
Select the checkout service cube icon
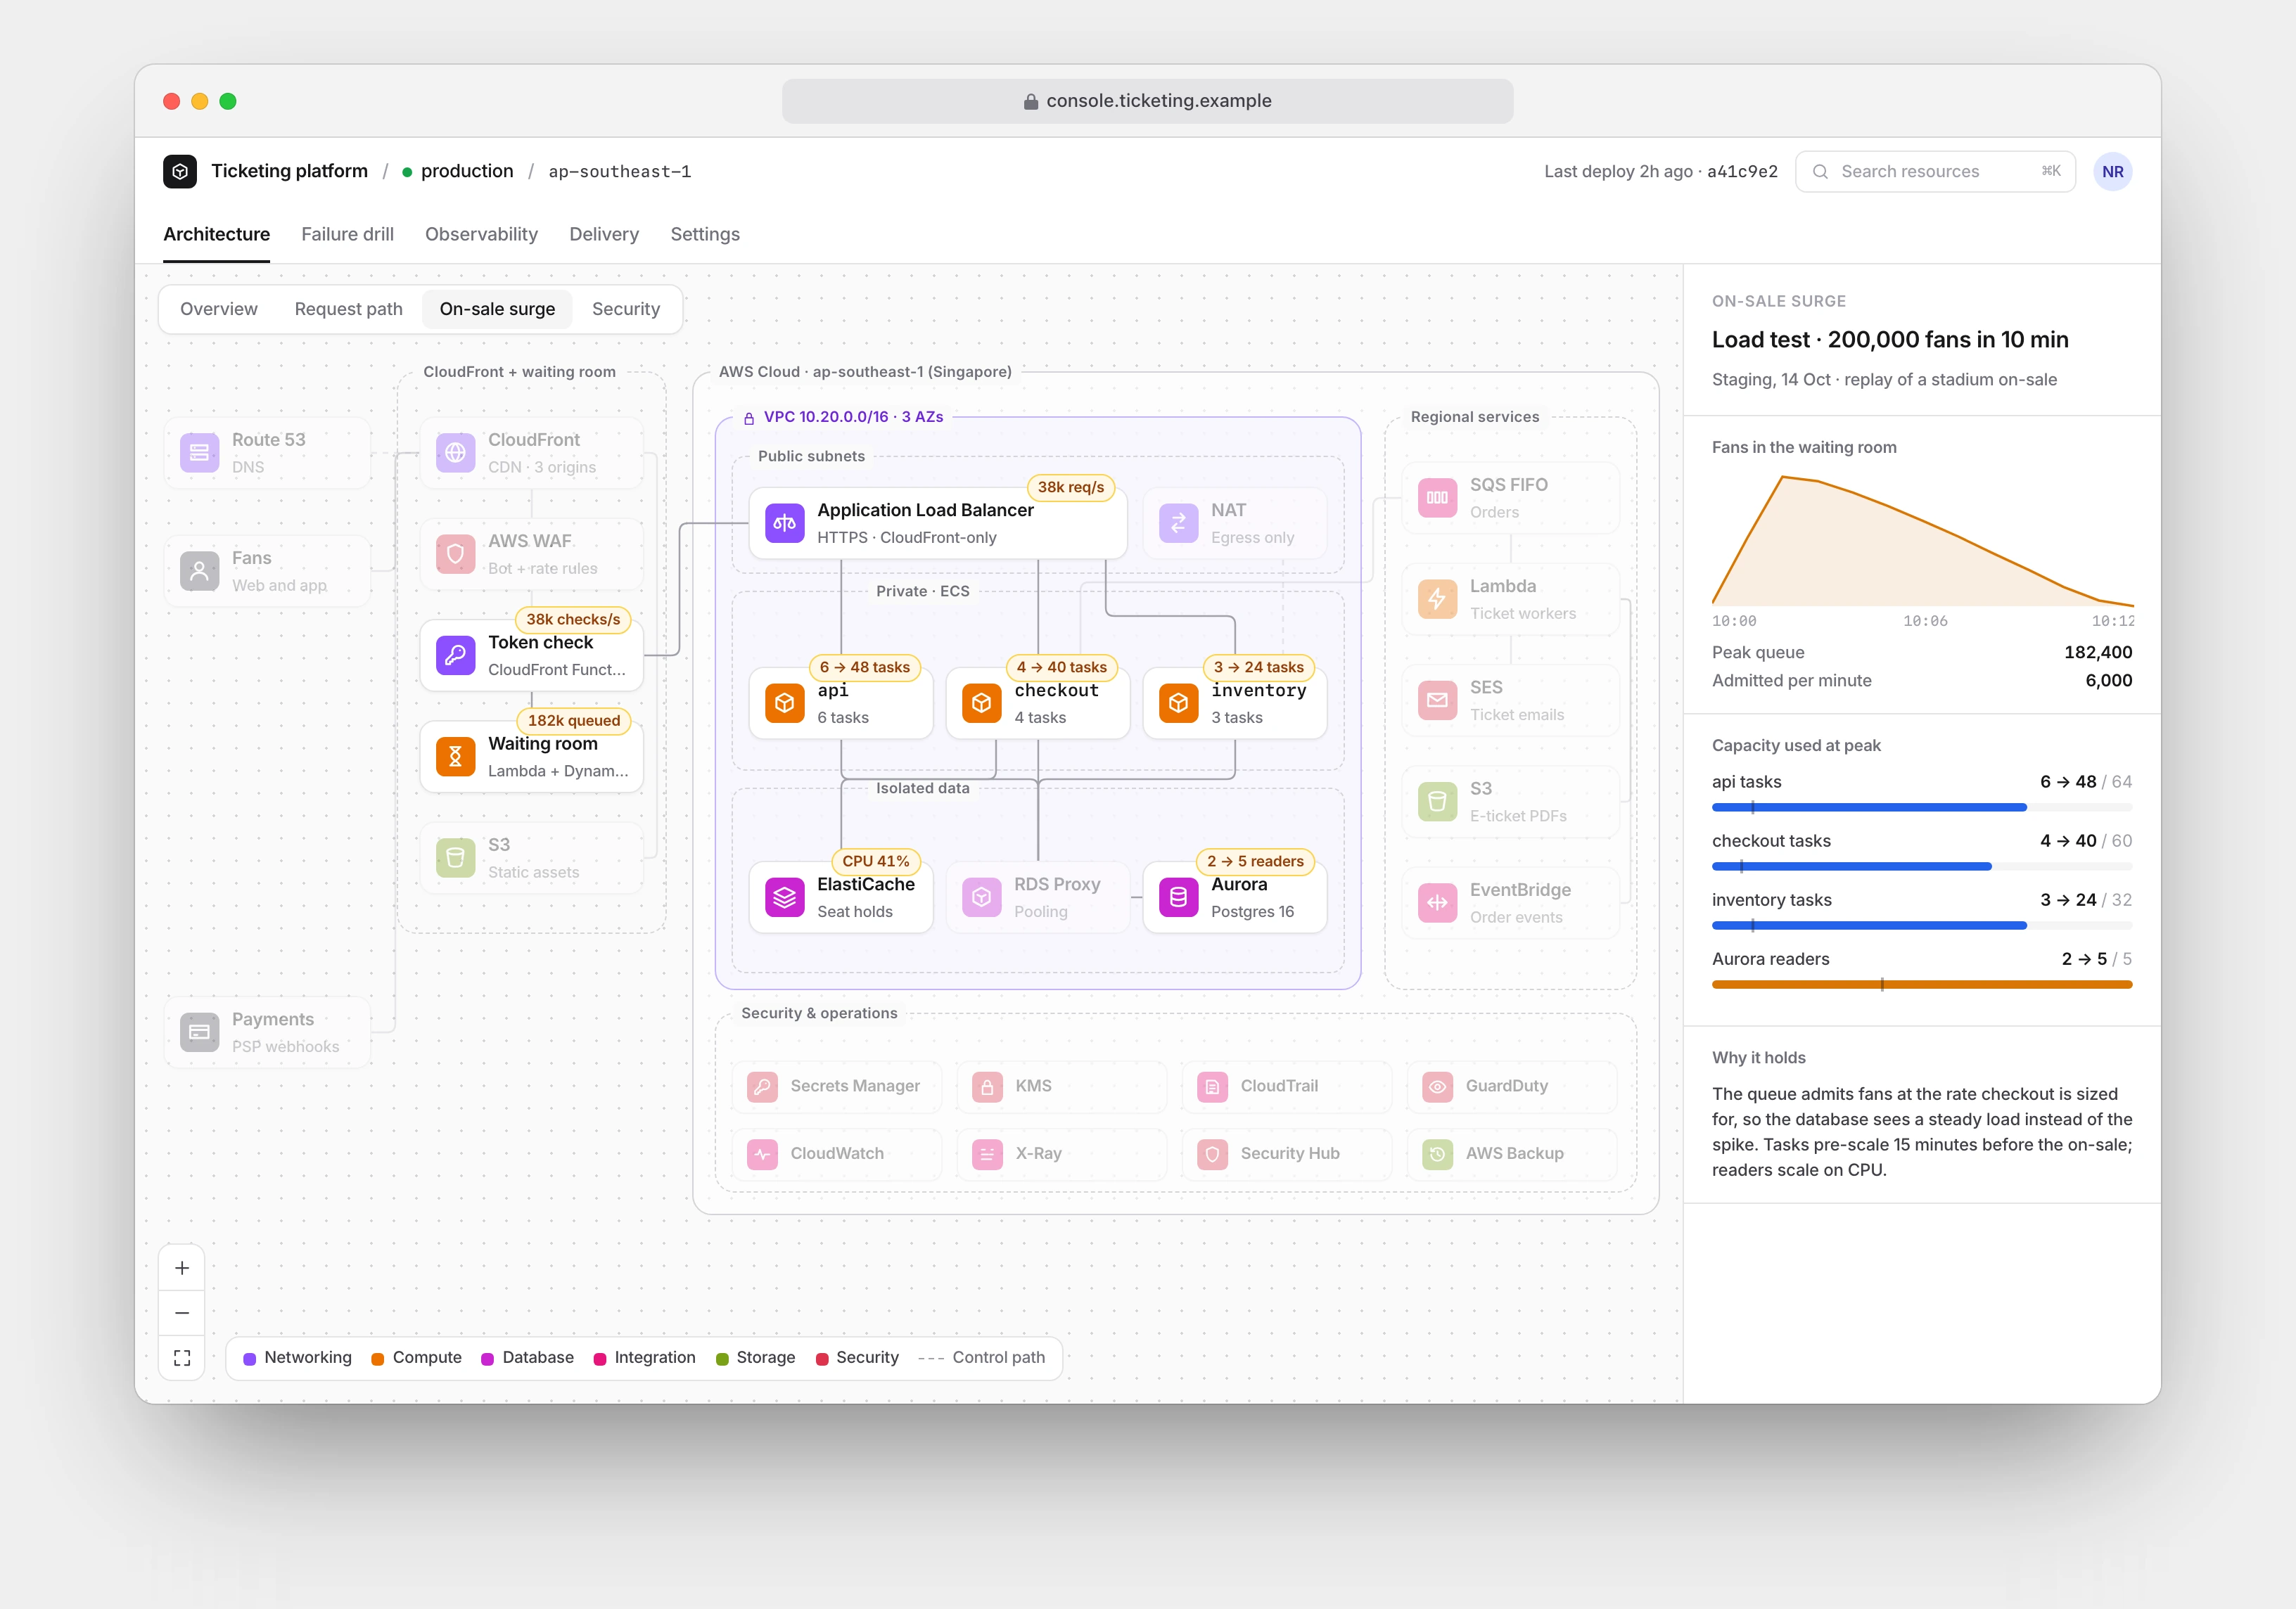tap(981, 703)
